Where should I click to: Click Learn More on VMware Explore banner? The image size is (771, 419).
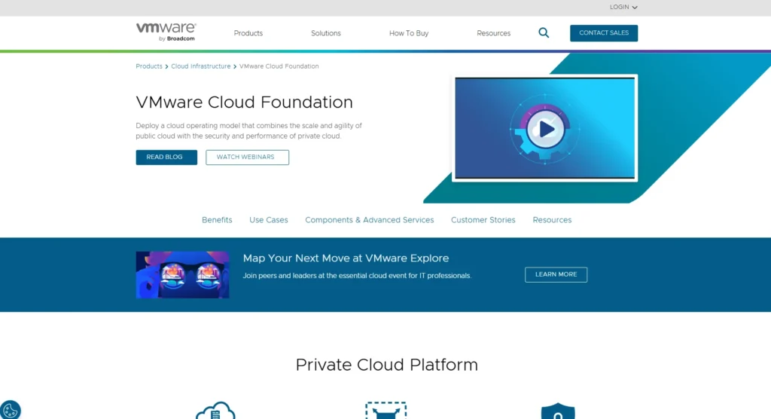[x=556, y=275]
